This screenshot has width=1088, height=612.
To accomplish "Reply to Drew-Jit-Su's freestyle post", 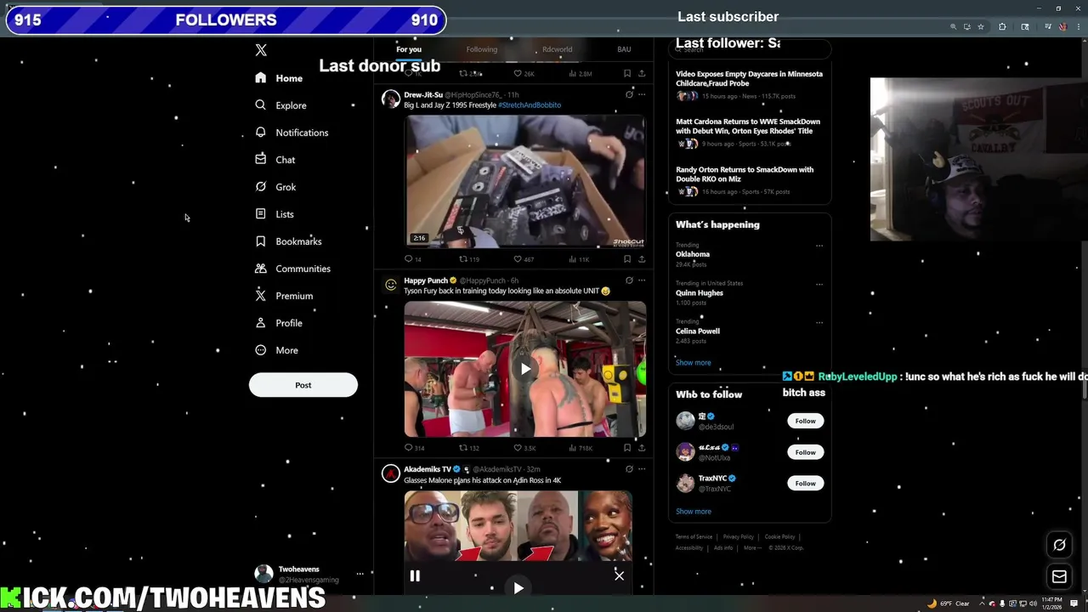I will 411,259.
